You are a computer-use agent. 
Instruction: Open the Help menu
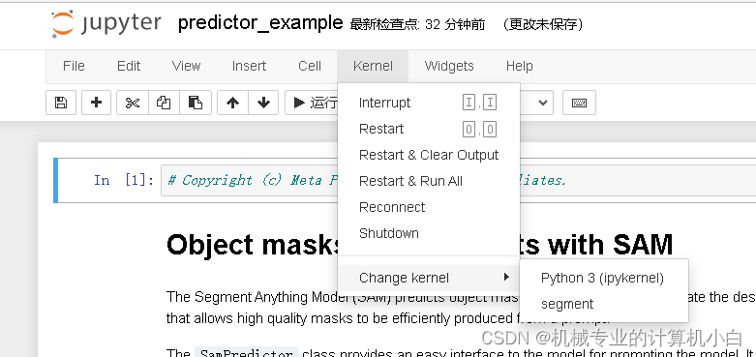click(519, 66)
